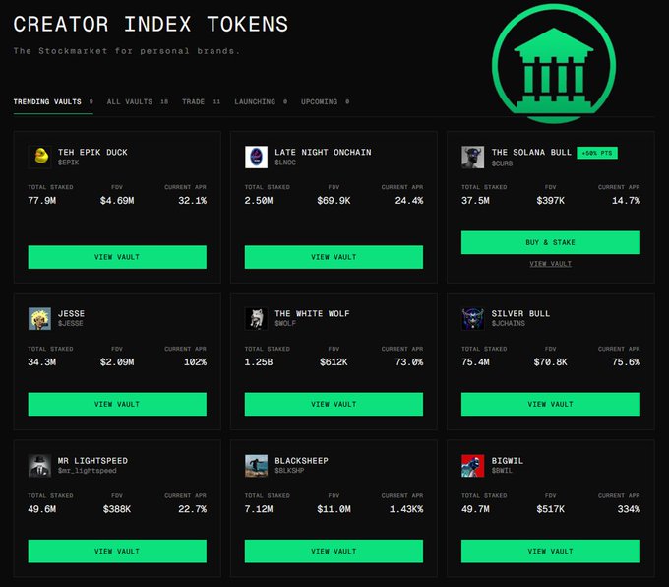Screen dimensions: 669x587
Task: Switch to the All Vaults tab
Action: pos(138,102)
